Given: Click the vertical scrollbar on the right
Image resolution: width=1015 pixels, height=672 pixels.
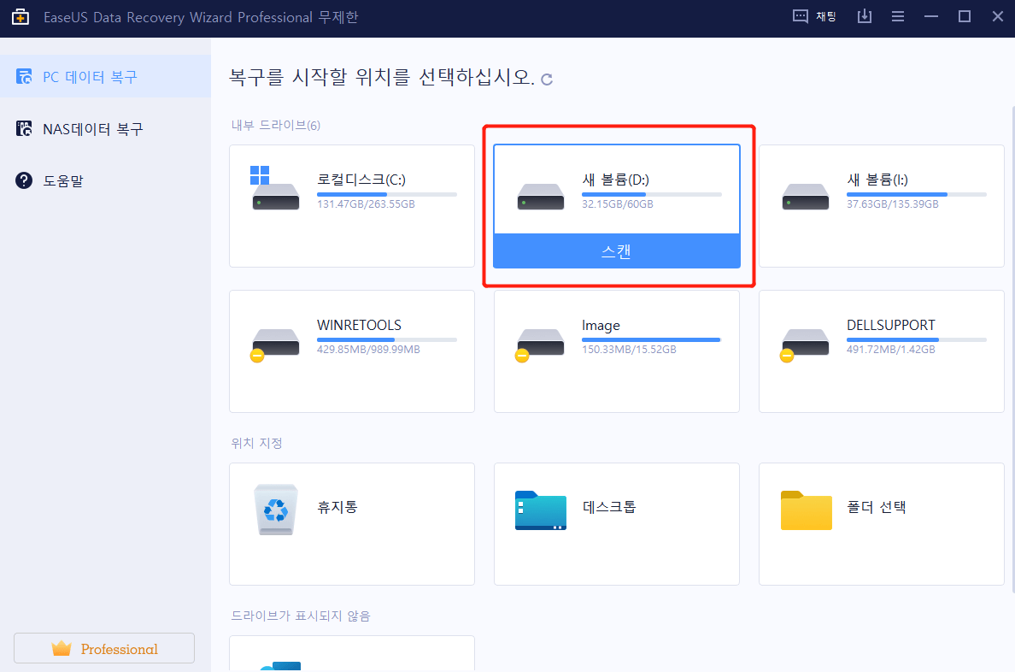Looking at the screenshot, I should tap(1012, 350).
